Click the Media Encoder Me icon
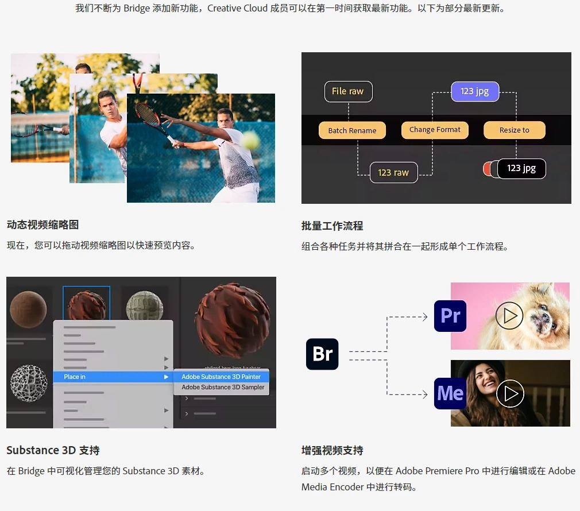This screenshot has height=511, width=580. click(x=450, y=393)
